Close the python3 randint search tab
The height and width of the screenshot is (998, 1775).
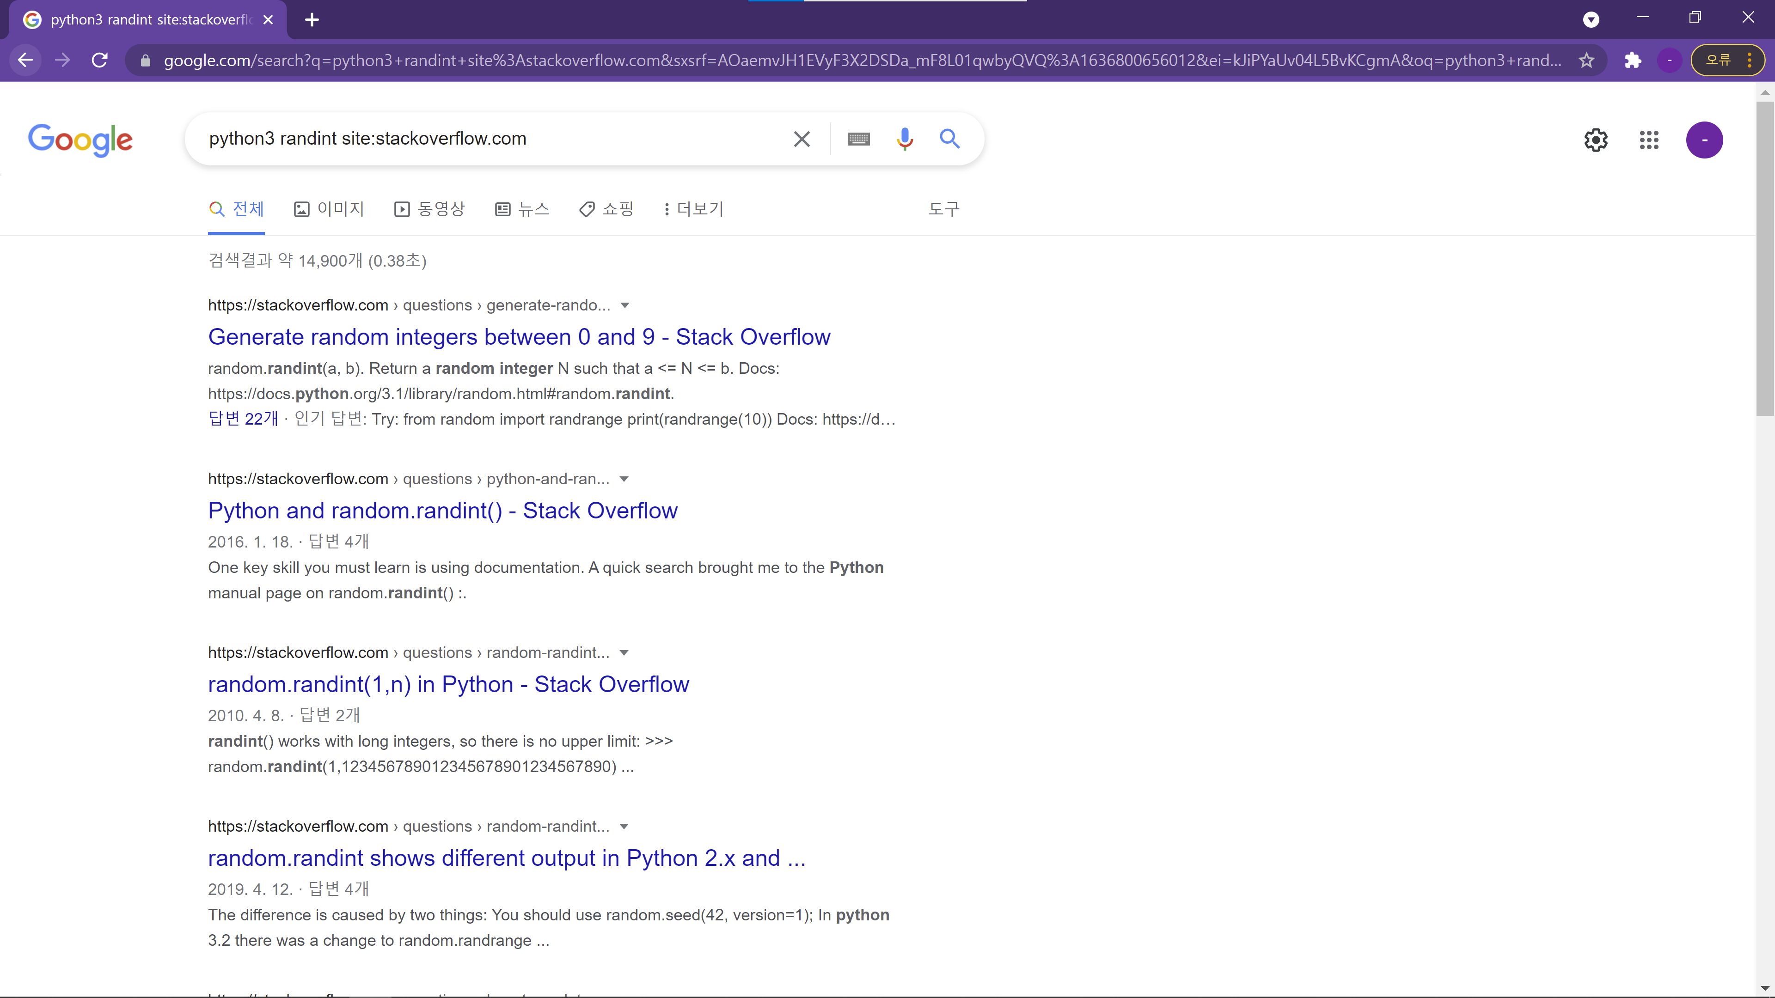[x=269, y=20]
